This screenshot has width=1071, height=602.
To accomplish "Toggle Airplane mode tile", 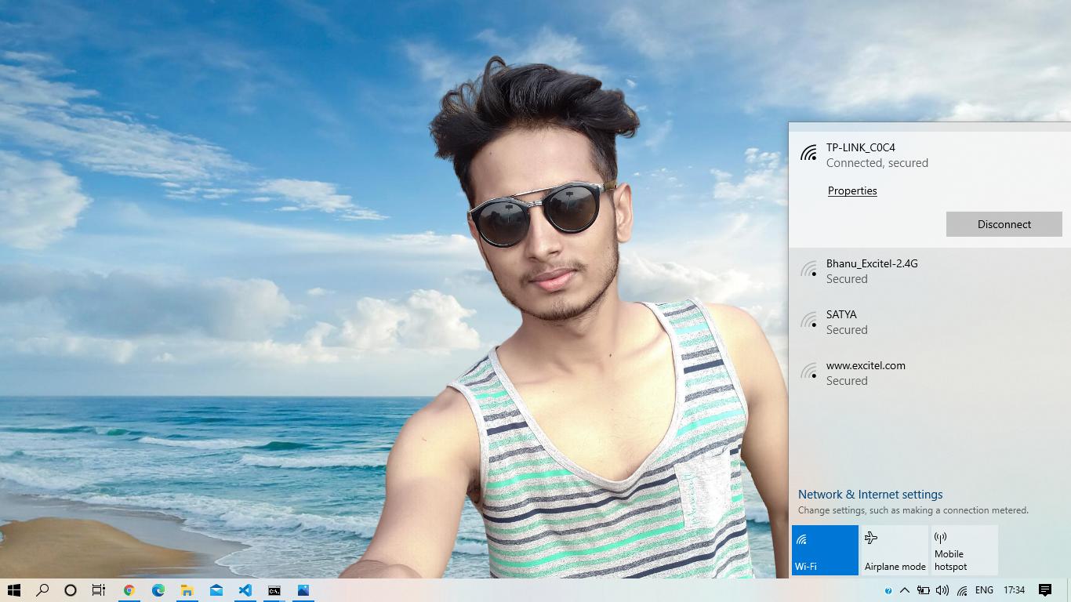I will 895,550.
